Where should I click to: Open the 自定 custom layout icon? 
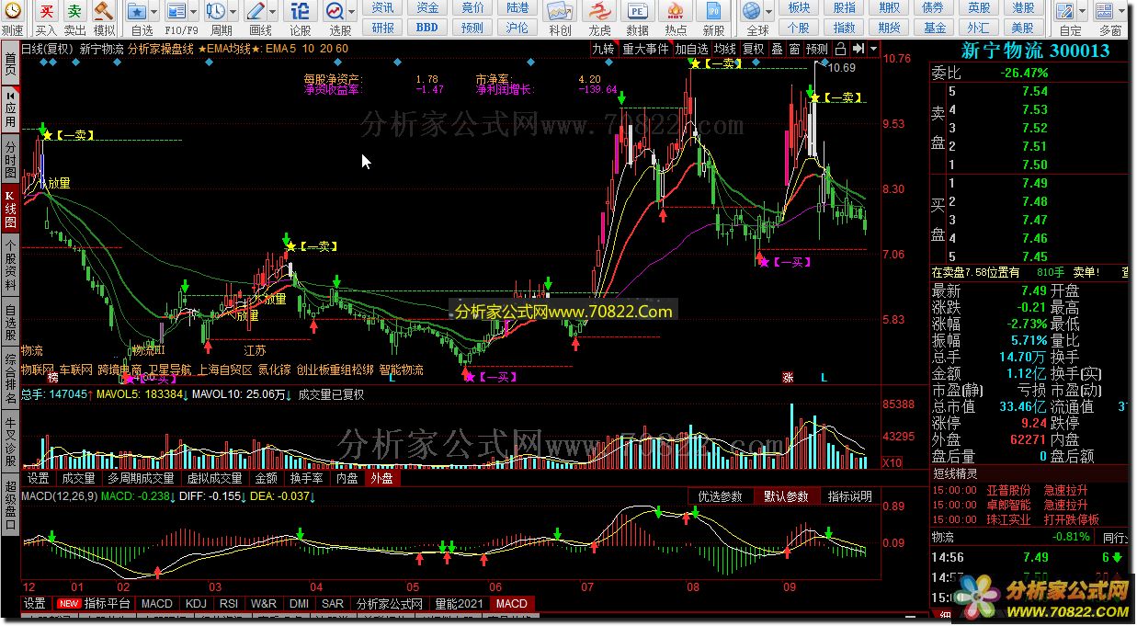[1065, 12]
